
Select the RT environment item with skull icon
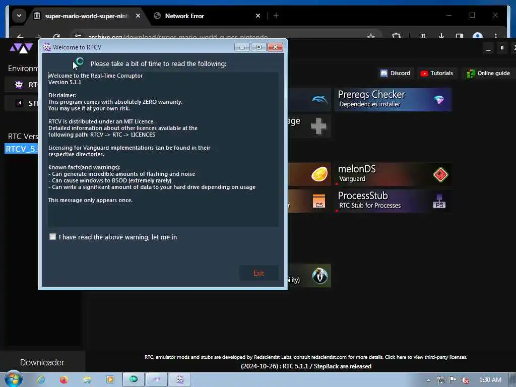(x=22, y=85)
